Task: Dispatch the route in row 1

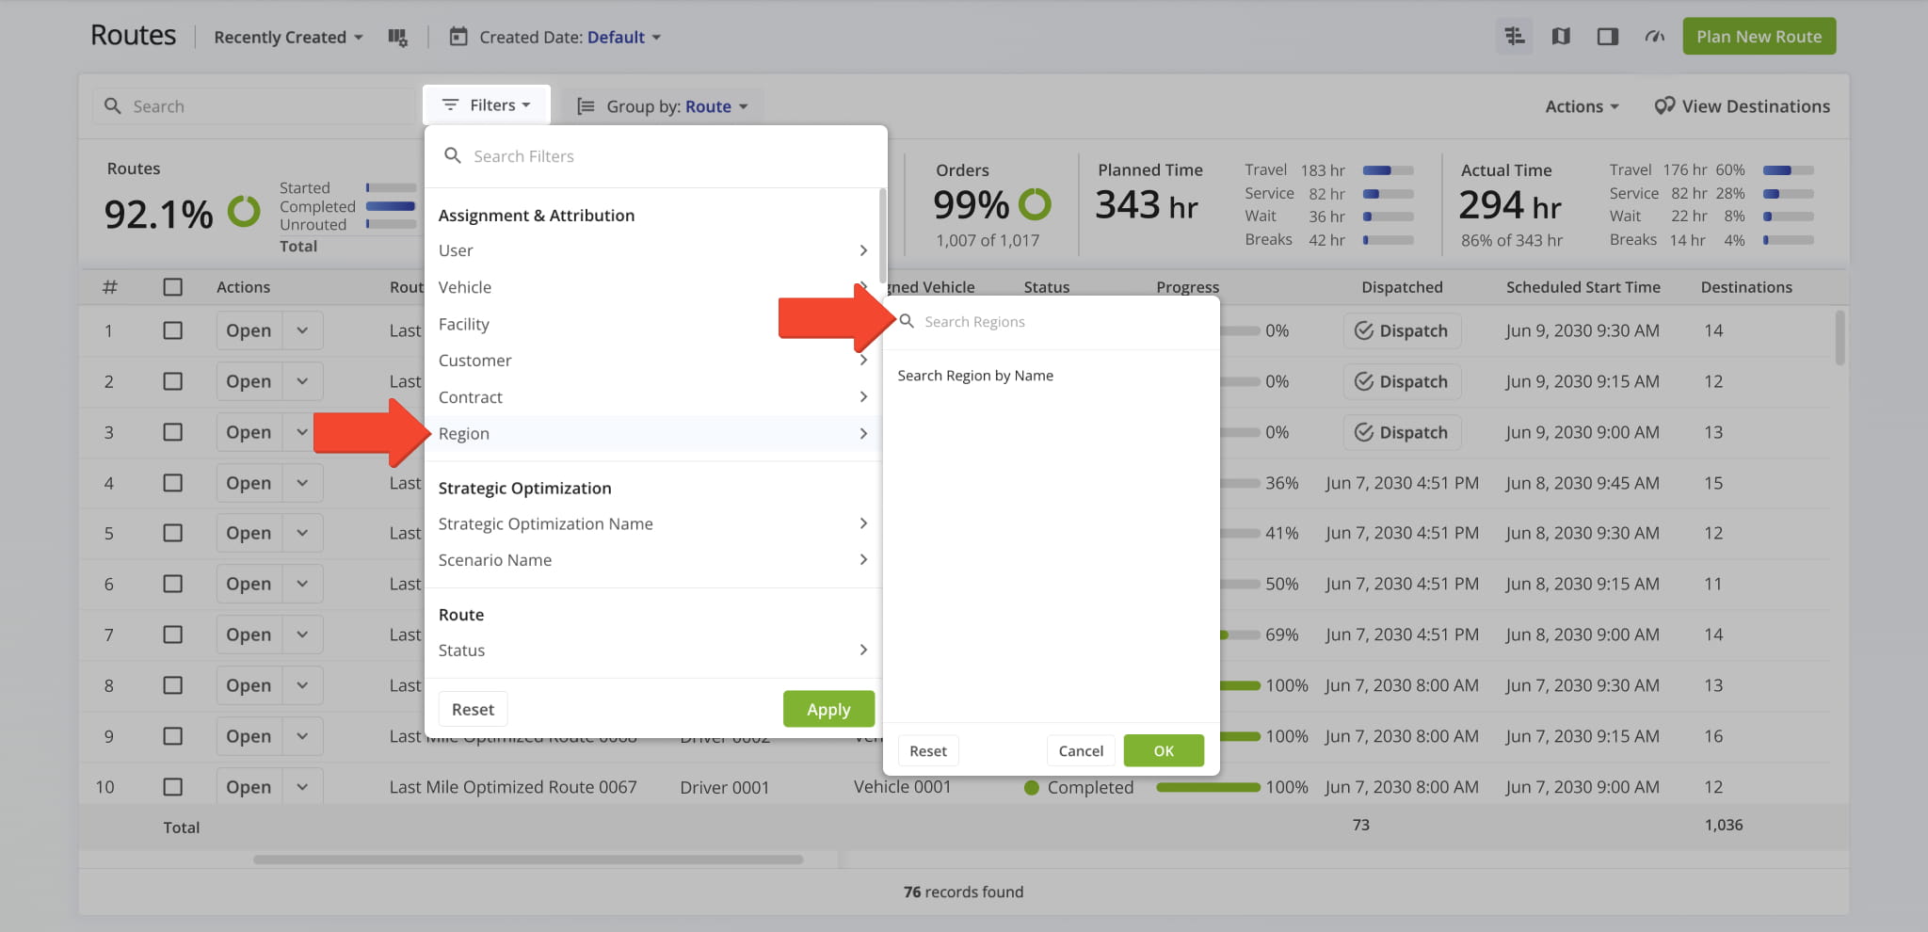Action: [x=1402, y=330]
